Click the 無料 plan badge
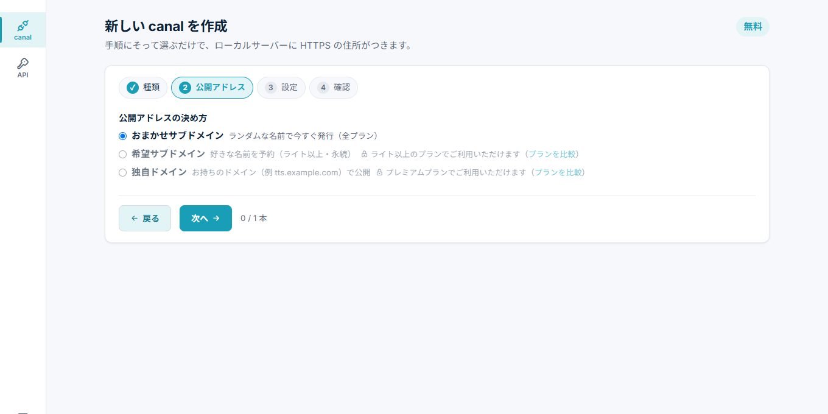The image size is (828, 414). click(x=753, y=27)
